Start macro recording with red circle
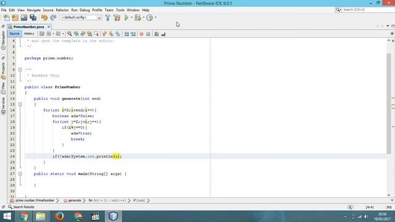The height and width of the screenshot is (222, 395). click(x=141, y=34)
